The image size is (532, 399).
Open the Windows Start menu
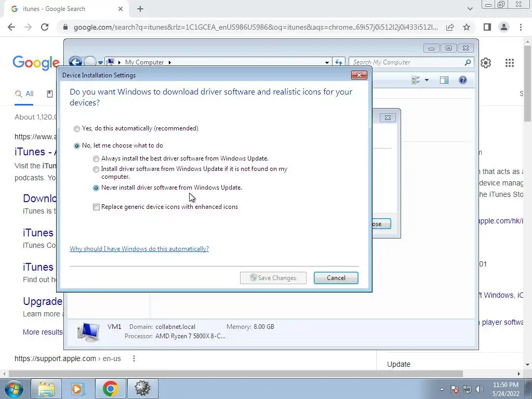pyautogui.click(x=14, y=389)
